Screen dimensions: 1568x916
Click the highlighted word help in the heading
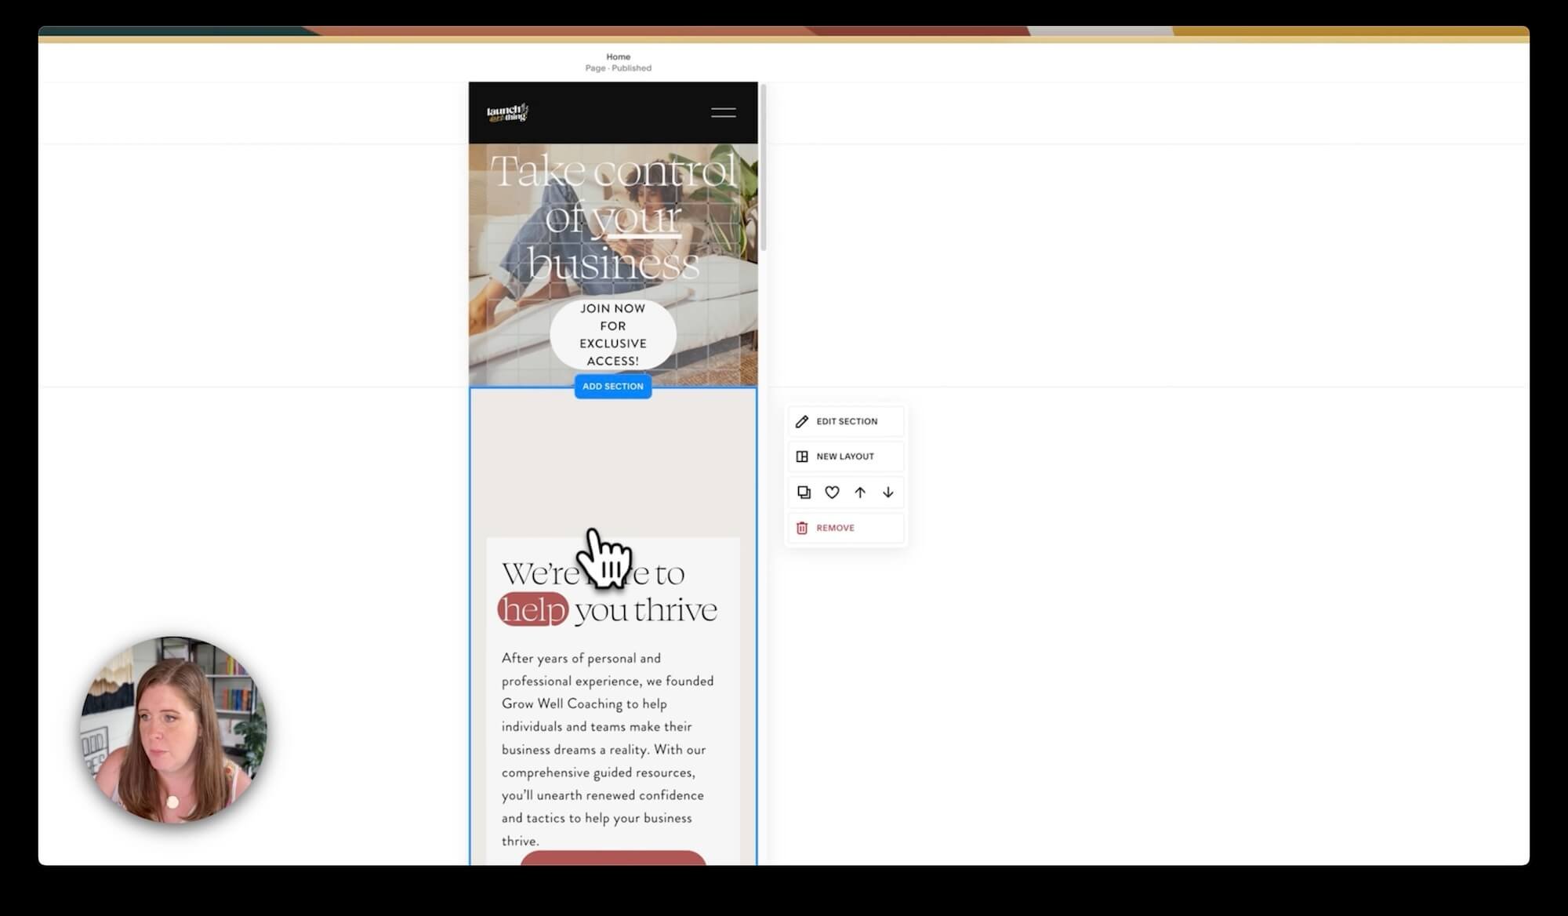click(533, 609)
